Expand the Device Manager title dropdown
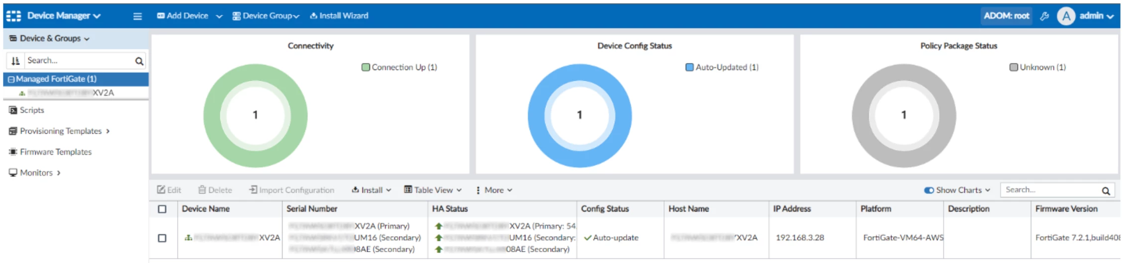Screen dimensions: 1126x263 click(96, 16)
